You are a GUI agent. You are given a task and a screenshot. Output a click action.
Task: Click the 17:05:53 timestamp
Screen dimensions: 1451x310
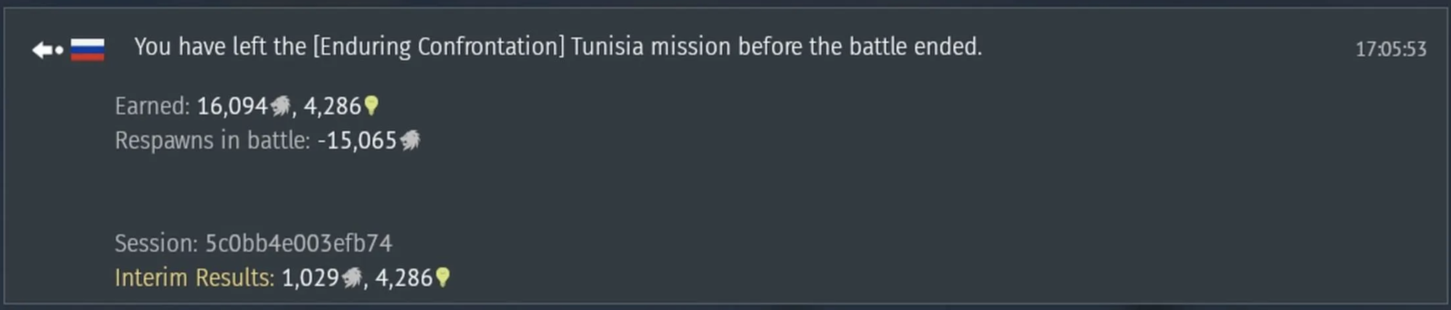tap(1391, 50)
